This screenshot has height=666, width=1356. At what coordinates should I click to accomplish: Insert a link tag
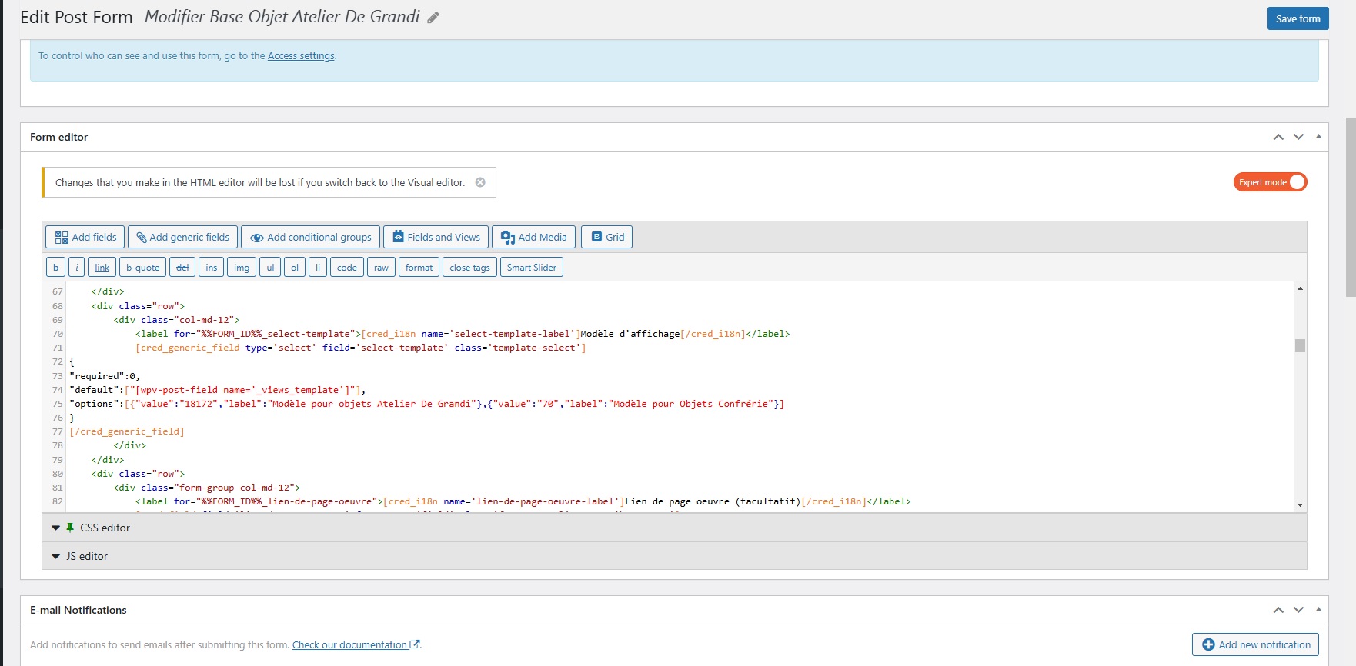click(102, 267)
